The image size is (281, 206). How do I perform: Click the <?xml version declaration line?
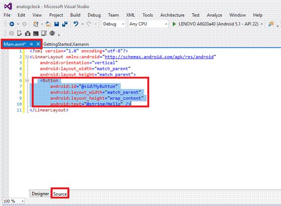[79, 51]
